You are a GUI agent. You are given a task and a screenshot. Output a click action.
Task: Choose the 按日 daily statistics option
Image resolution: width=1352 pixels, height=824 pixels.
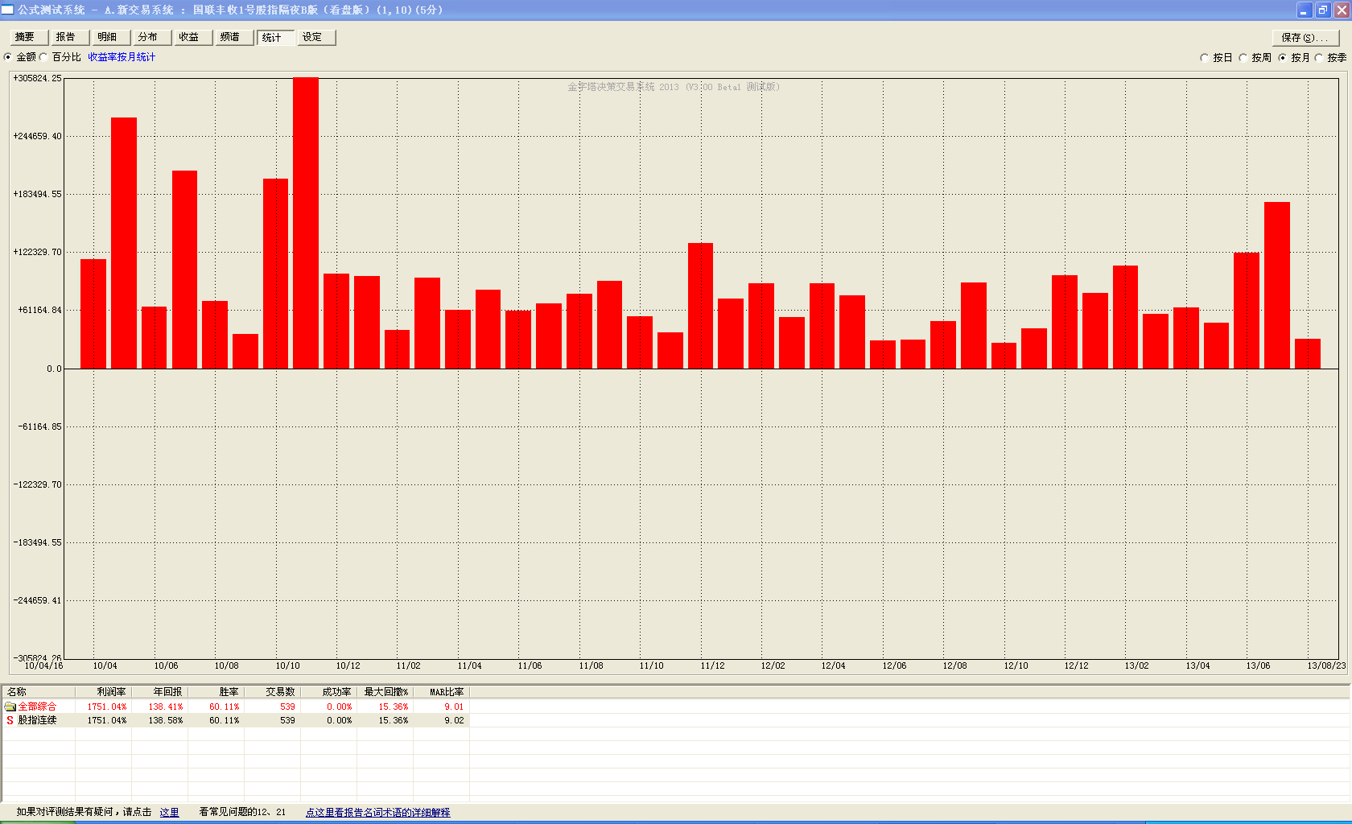[1205, 58]
